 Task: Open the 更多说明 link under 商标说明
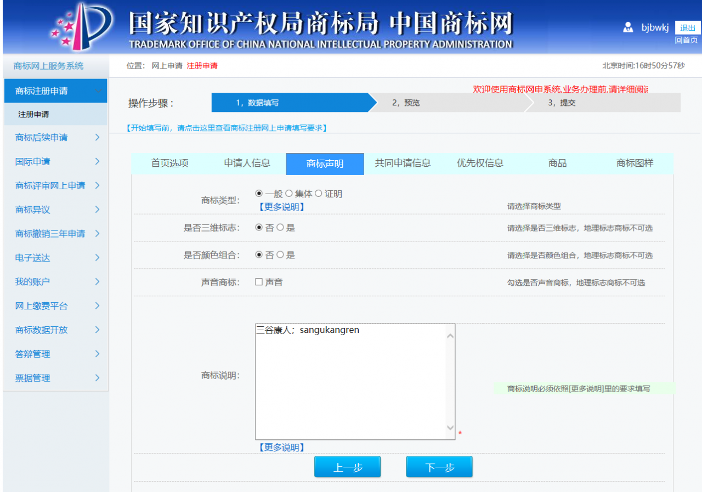coord(281,447)
